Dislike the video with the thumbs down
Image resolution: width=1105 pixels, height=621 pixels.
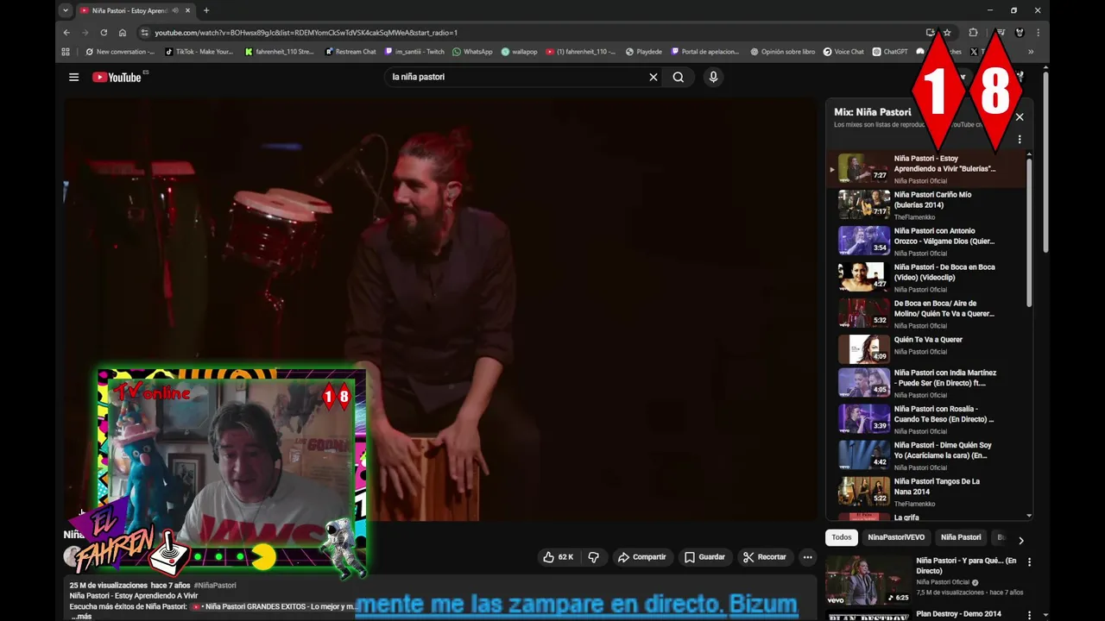point(594,557)
